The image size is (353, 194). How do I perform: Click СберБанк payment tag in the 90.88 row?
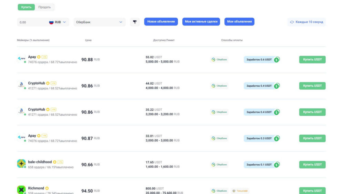click(219, 59)
